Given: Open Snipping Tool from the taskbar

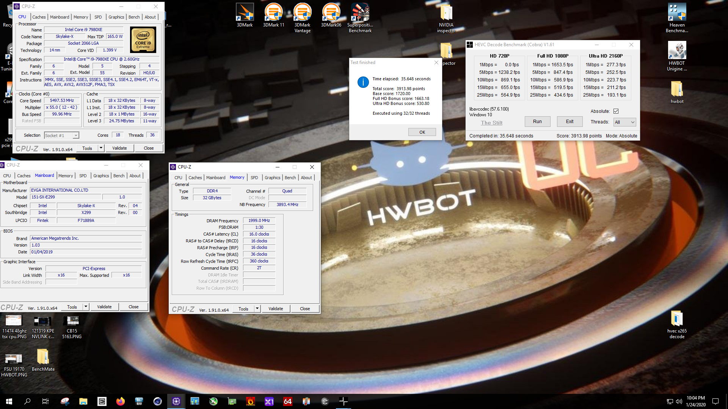Looking at the screenshot, I should coord(65,401).
